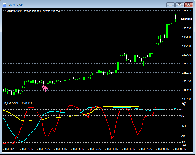
Task: Click the horizontal current price line
Action: tap(92, 19)
